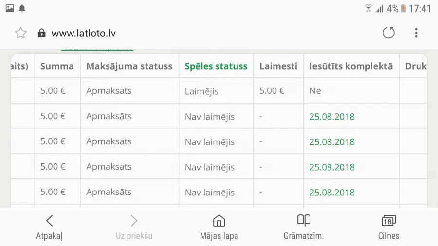The image size is (438, 246).
Task: Tap the padlock security icon
Action: coord(42,33)
